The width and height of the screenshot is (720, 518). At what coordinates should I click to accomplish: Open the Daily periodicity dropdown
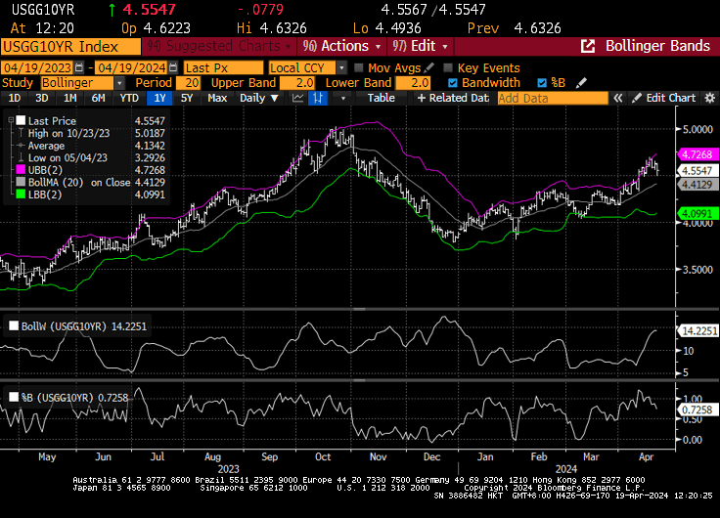pos(259,98)
